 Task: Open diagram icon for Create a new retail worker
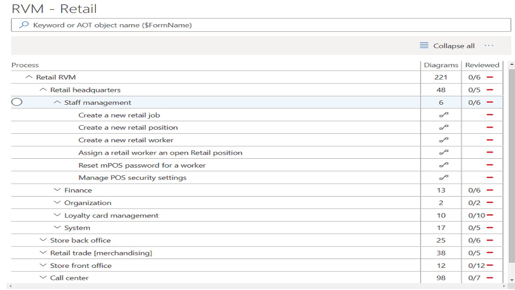(443, 140)
